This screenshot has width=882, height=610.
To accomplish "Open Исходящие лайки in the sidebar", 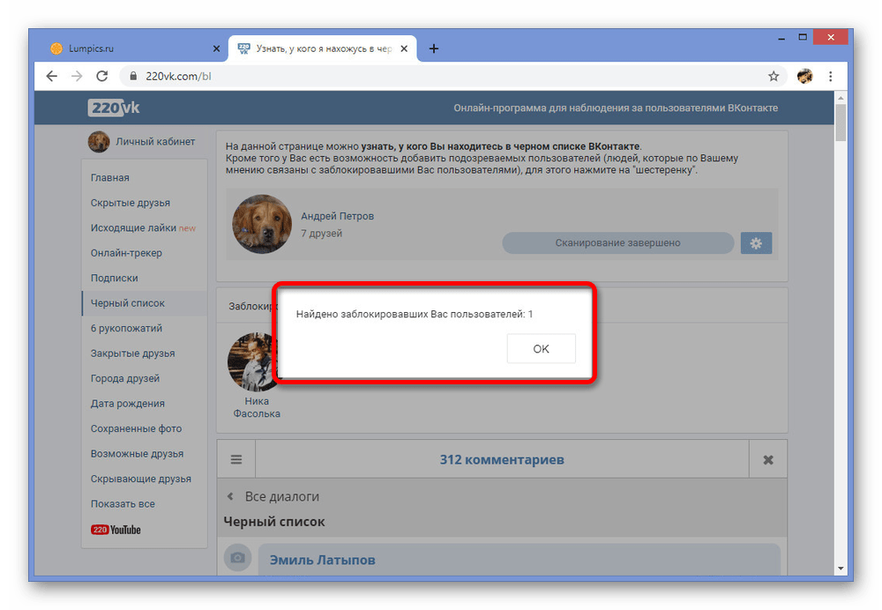I will [133, 227].
